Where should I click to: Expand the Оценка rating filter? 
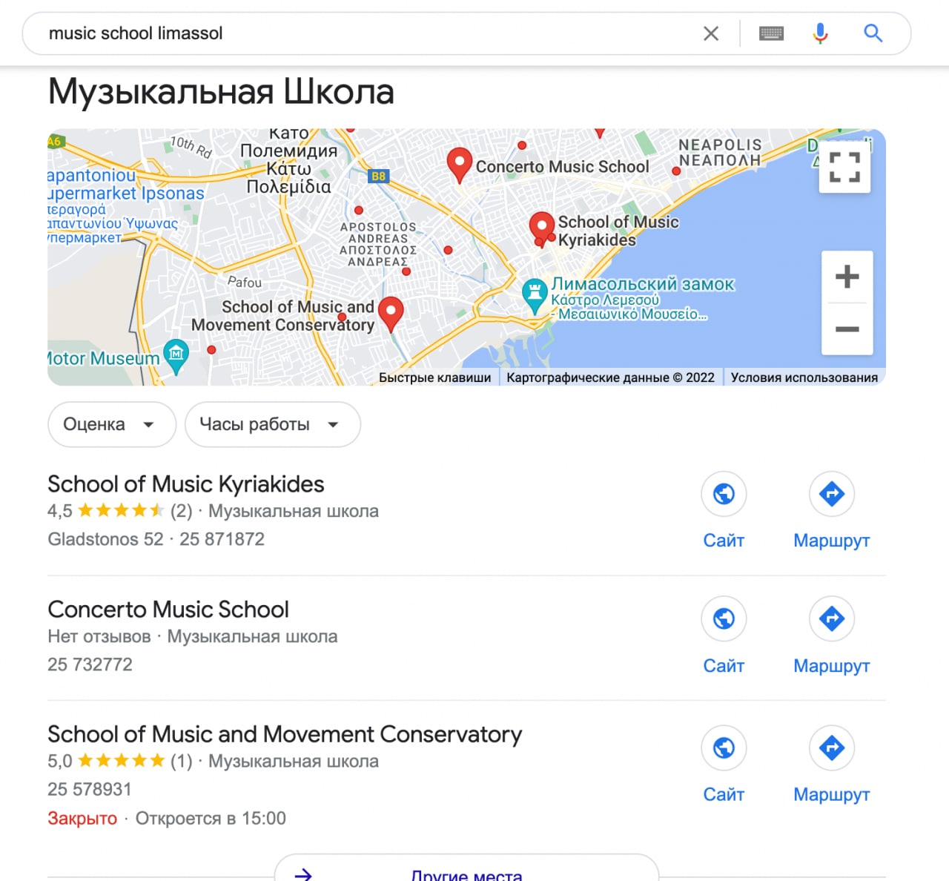[112, 424]
